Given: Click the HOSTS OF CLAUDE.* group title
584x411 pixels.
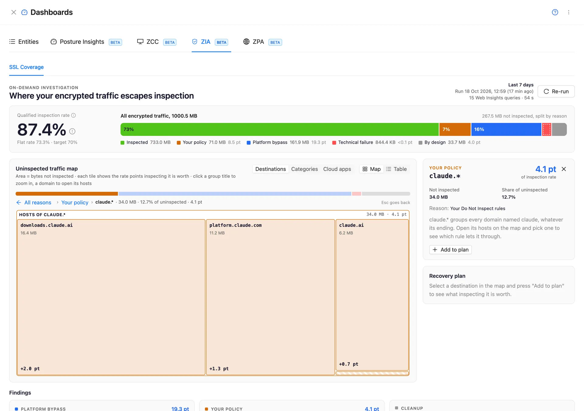Looking at the screenshot, I should click(x=42, y=215).
